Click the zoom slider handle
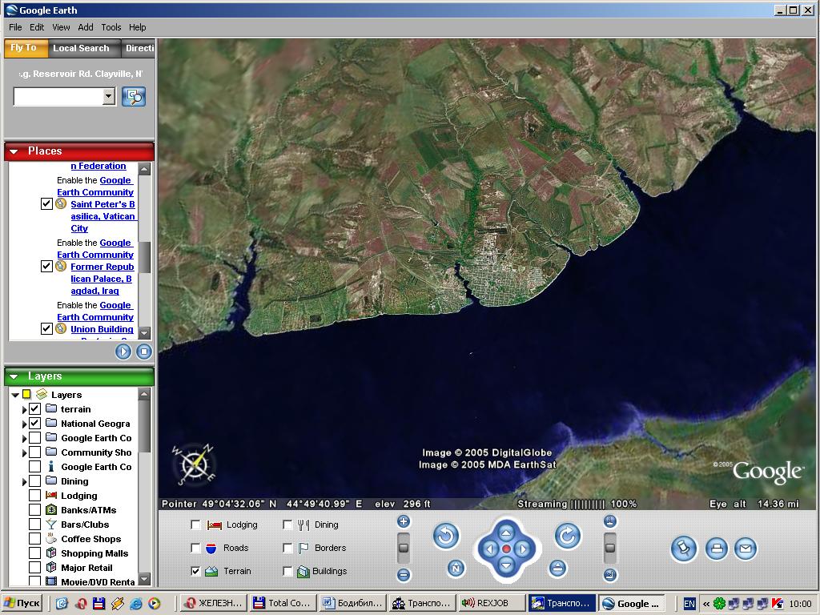Image resolution: width=820 pixels, height=615 pixels. pyautogui.click(x=404, y=548)
